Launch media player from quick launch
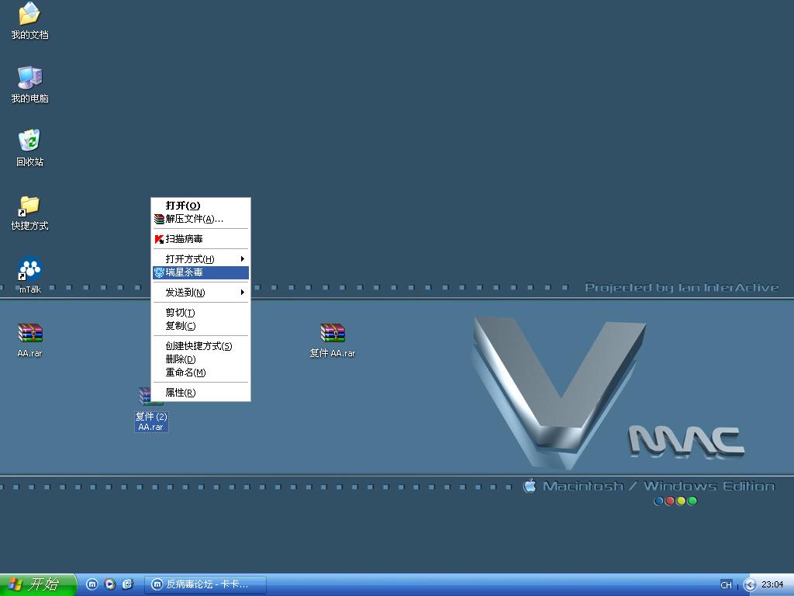The image size is (794, 596). (x=110, y=584)
